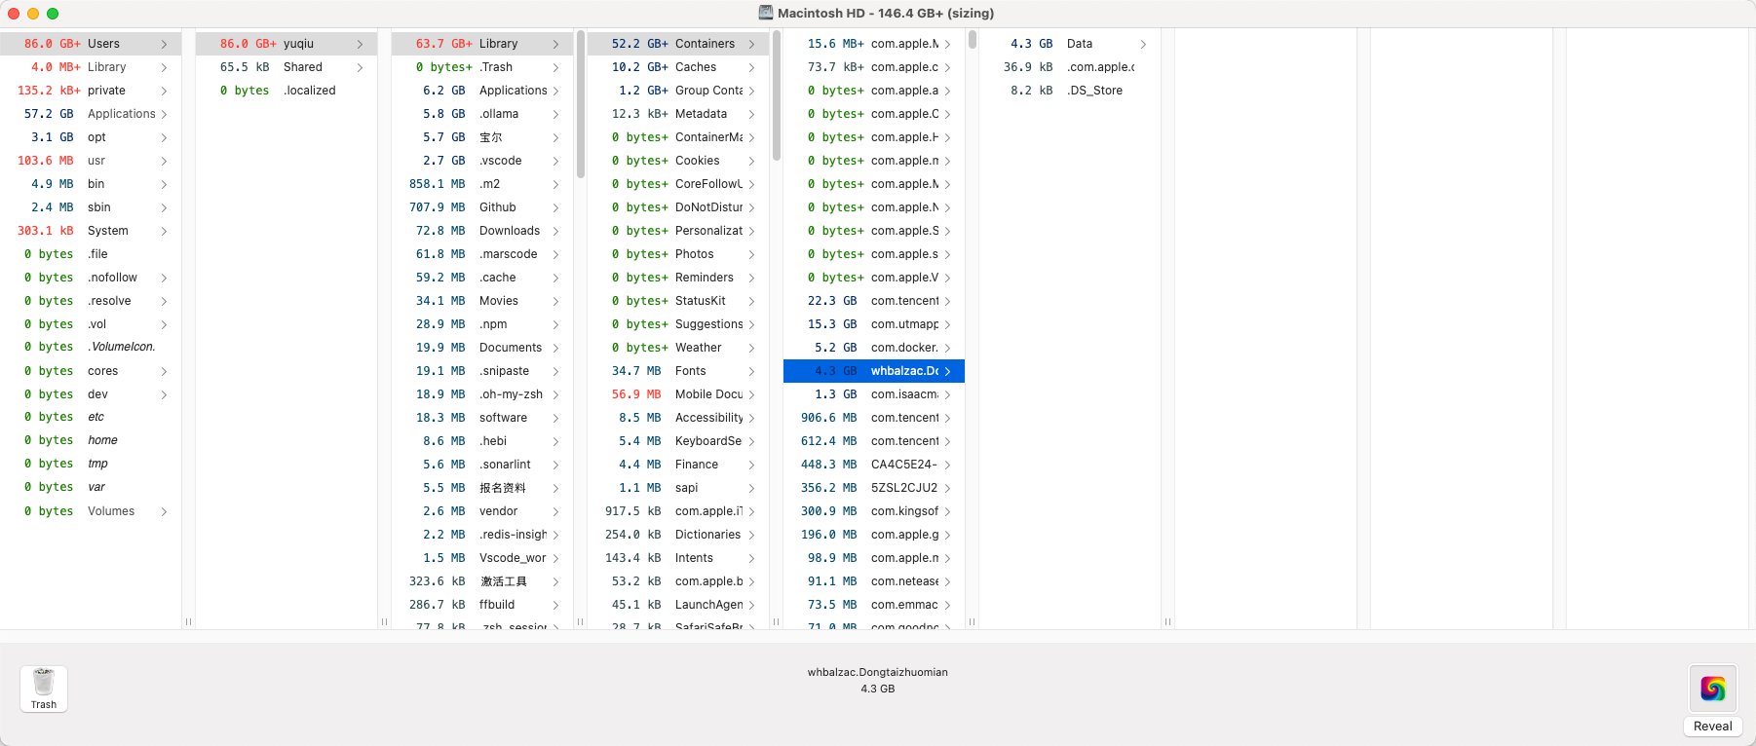The width and height of the screenshot is (1756, 746).
Task: Expand the Containers folder chevron
Action: tap(751, 44)
